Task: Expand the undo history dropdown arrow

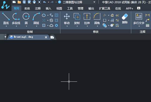Action: [49, 2]
